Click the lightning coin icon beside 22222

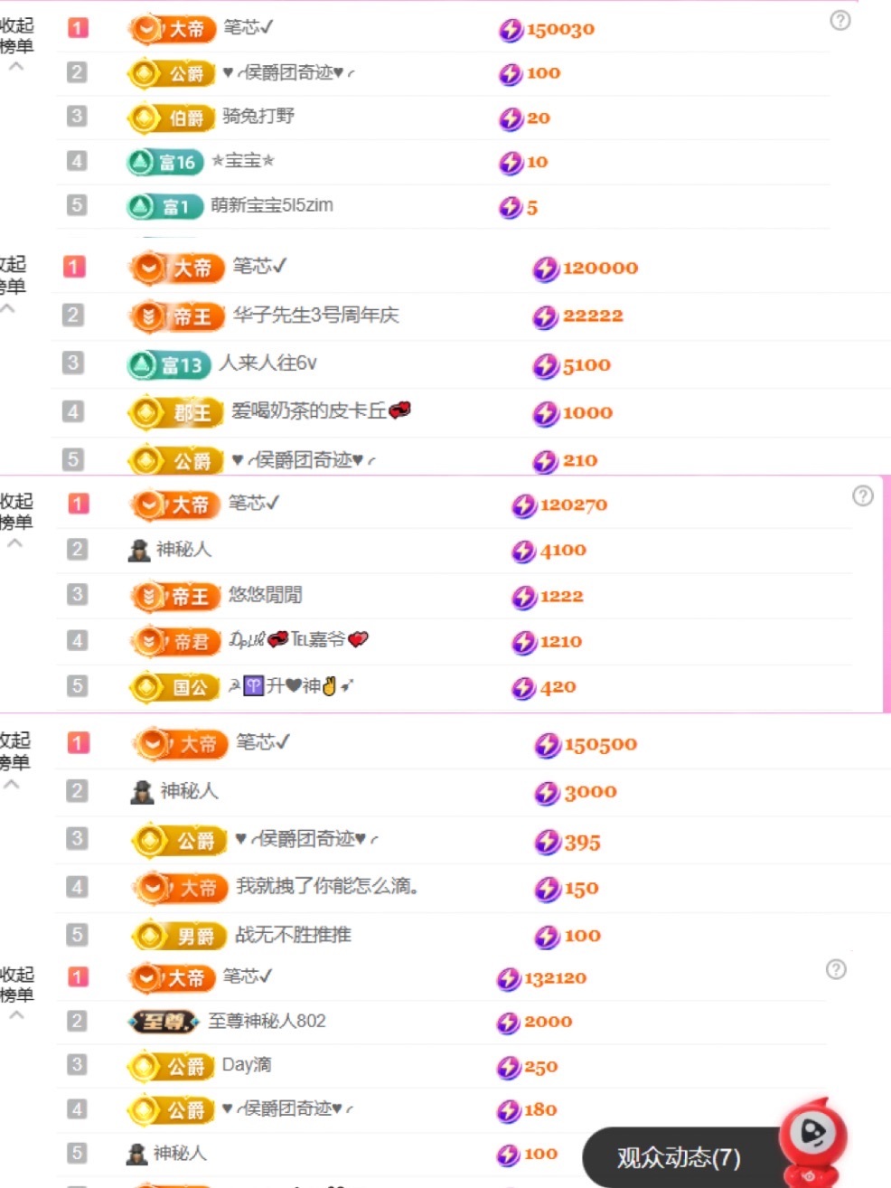tap(545, 316)
